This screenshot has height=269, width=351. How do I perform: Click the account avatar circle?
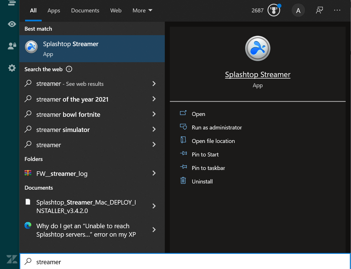(298, 10)
